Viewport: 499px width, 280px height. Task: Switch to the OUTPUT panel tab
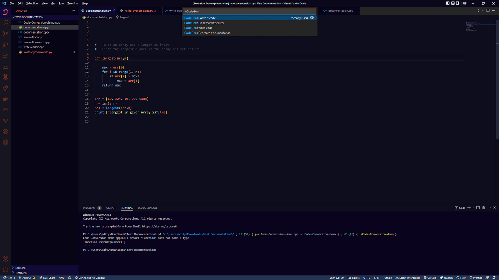tap(111, 208)
